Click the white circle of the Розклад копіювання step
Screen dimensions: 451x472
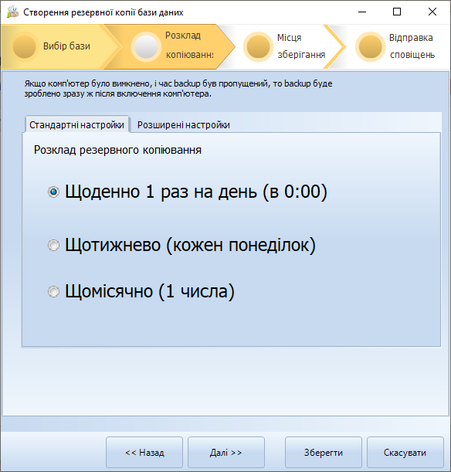click(146, 46)
